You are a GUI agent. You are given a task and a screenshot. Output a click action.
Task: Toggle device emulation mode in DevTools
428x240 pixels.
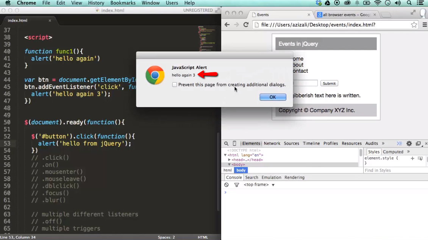[235, 143]
